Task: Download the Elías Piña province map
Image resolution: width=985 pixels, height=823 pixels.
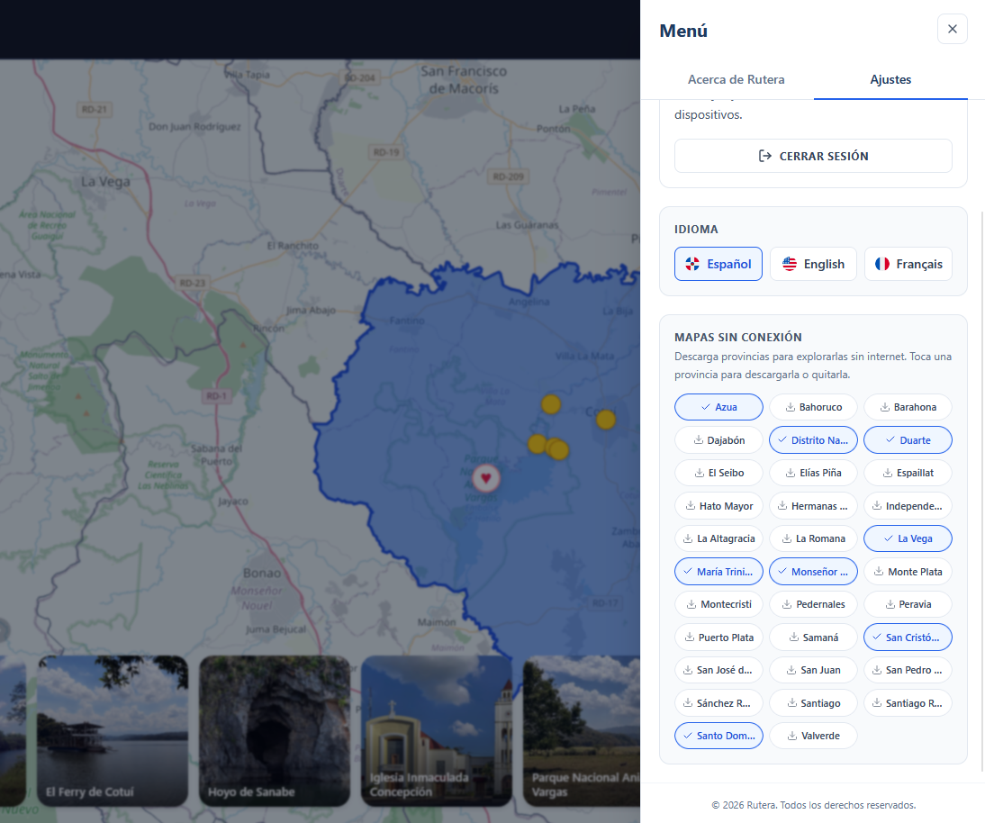Action: tap(814, 473)
